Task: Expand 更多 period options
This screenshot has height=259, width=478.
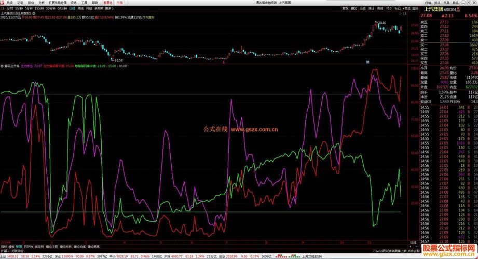Action: 109,8
